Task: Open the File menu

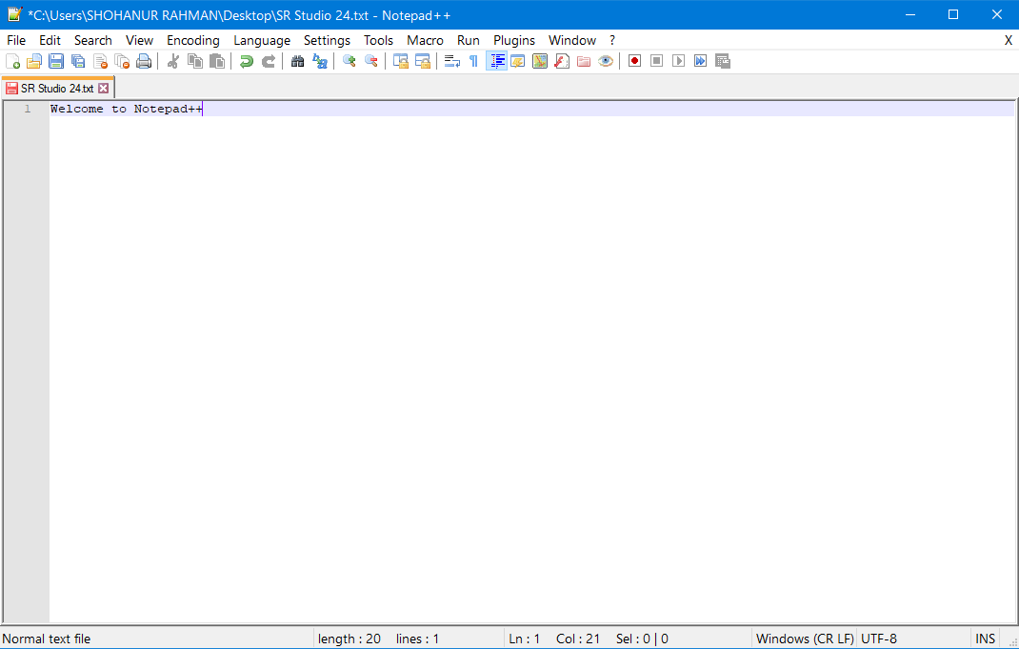Action: click(16, 40)
